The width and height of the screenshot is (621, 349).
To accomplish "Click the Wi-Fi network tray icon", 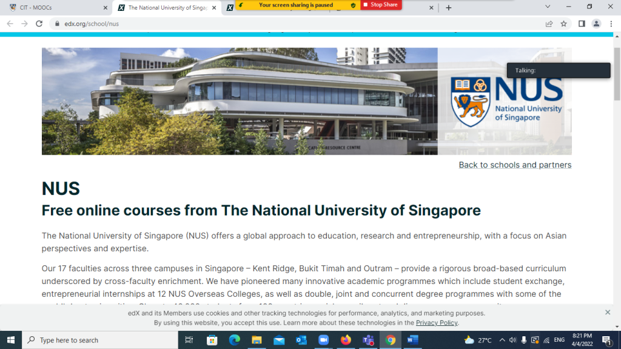I will [546, 340].
